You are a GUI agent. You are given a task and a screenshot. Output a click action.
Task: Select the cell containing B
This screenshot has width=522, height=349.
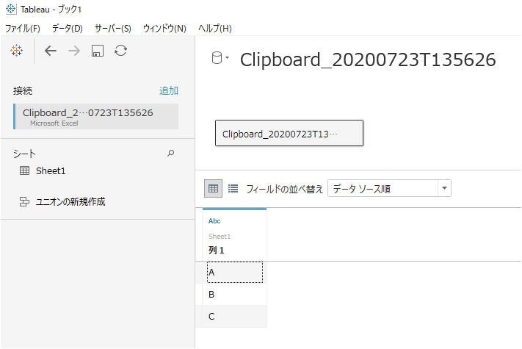tap(235, 295)
